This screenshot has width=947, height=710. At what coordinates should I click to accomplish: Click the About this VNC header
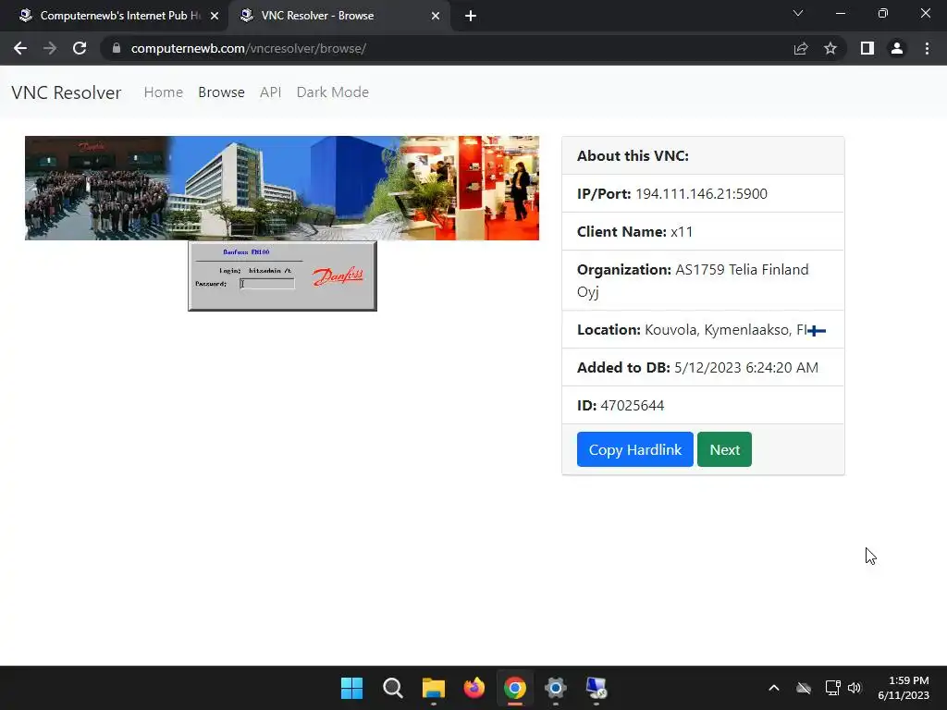(703, 155)
